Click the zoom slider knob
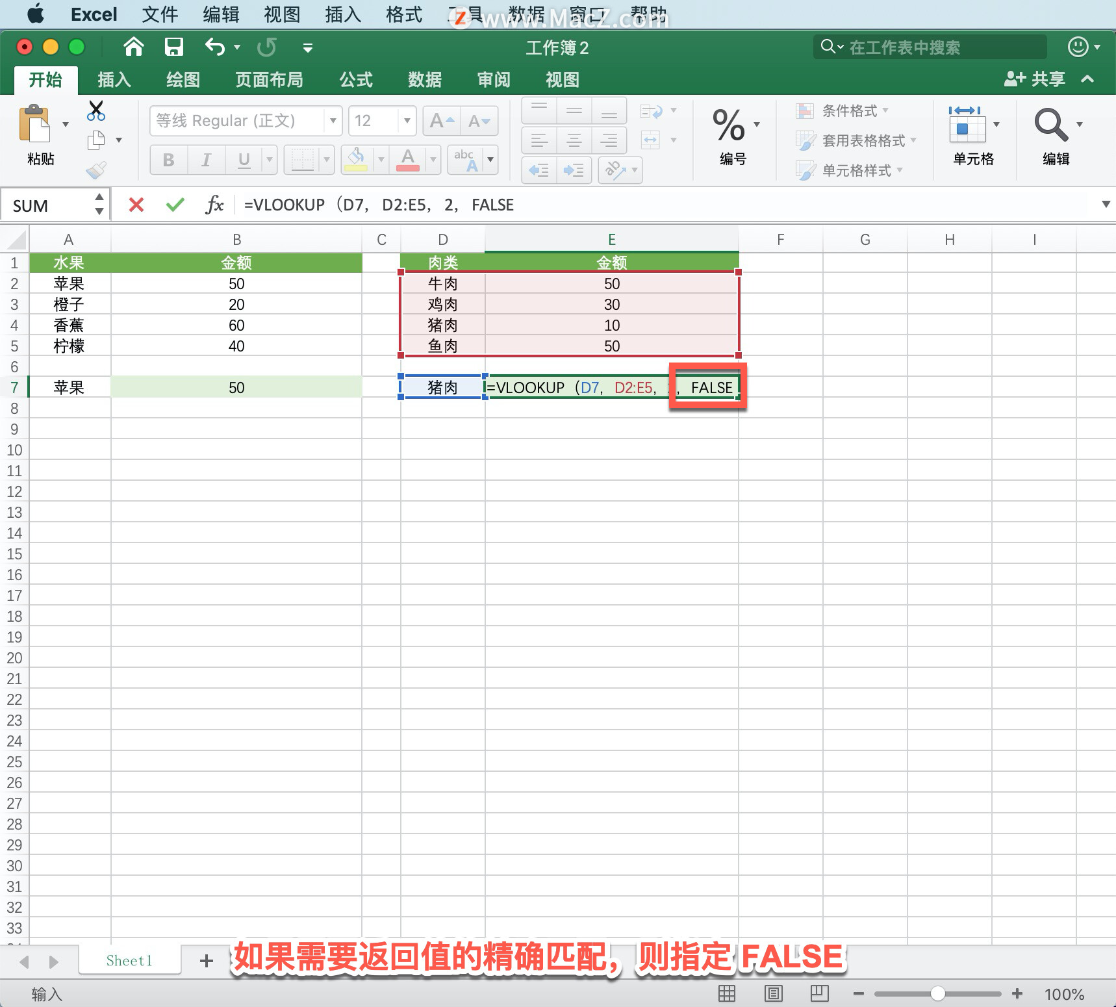This screenshot has width=1116, height=1007. 937,993
